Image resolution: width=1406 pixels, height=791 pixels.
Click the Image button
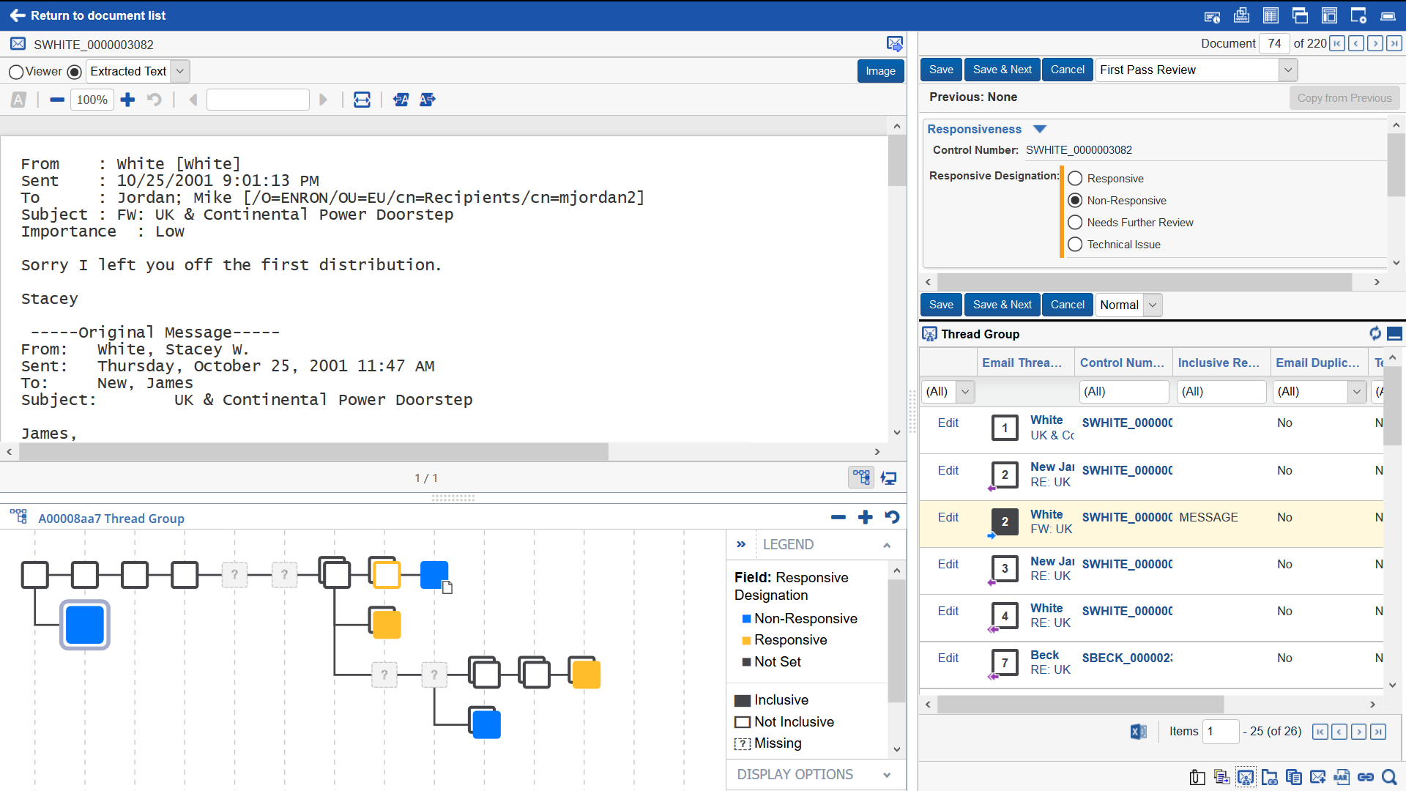(x=880, y=71)
